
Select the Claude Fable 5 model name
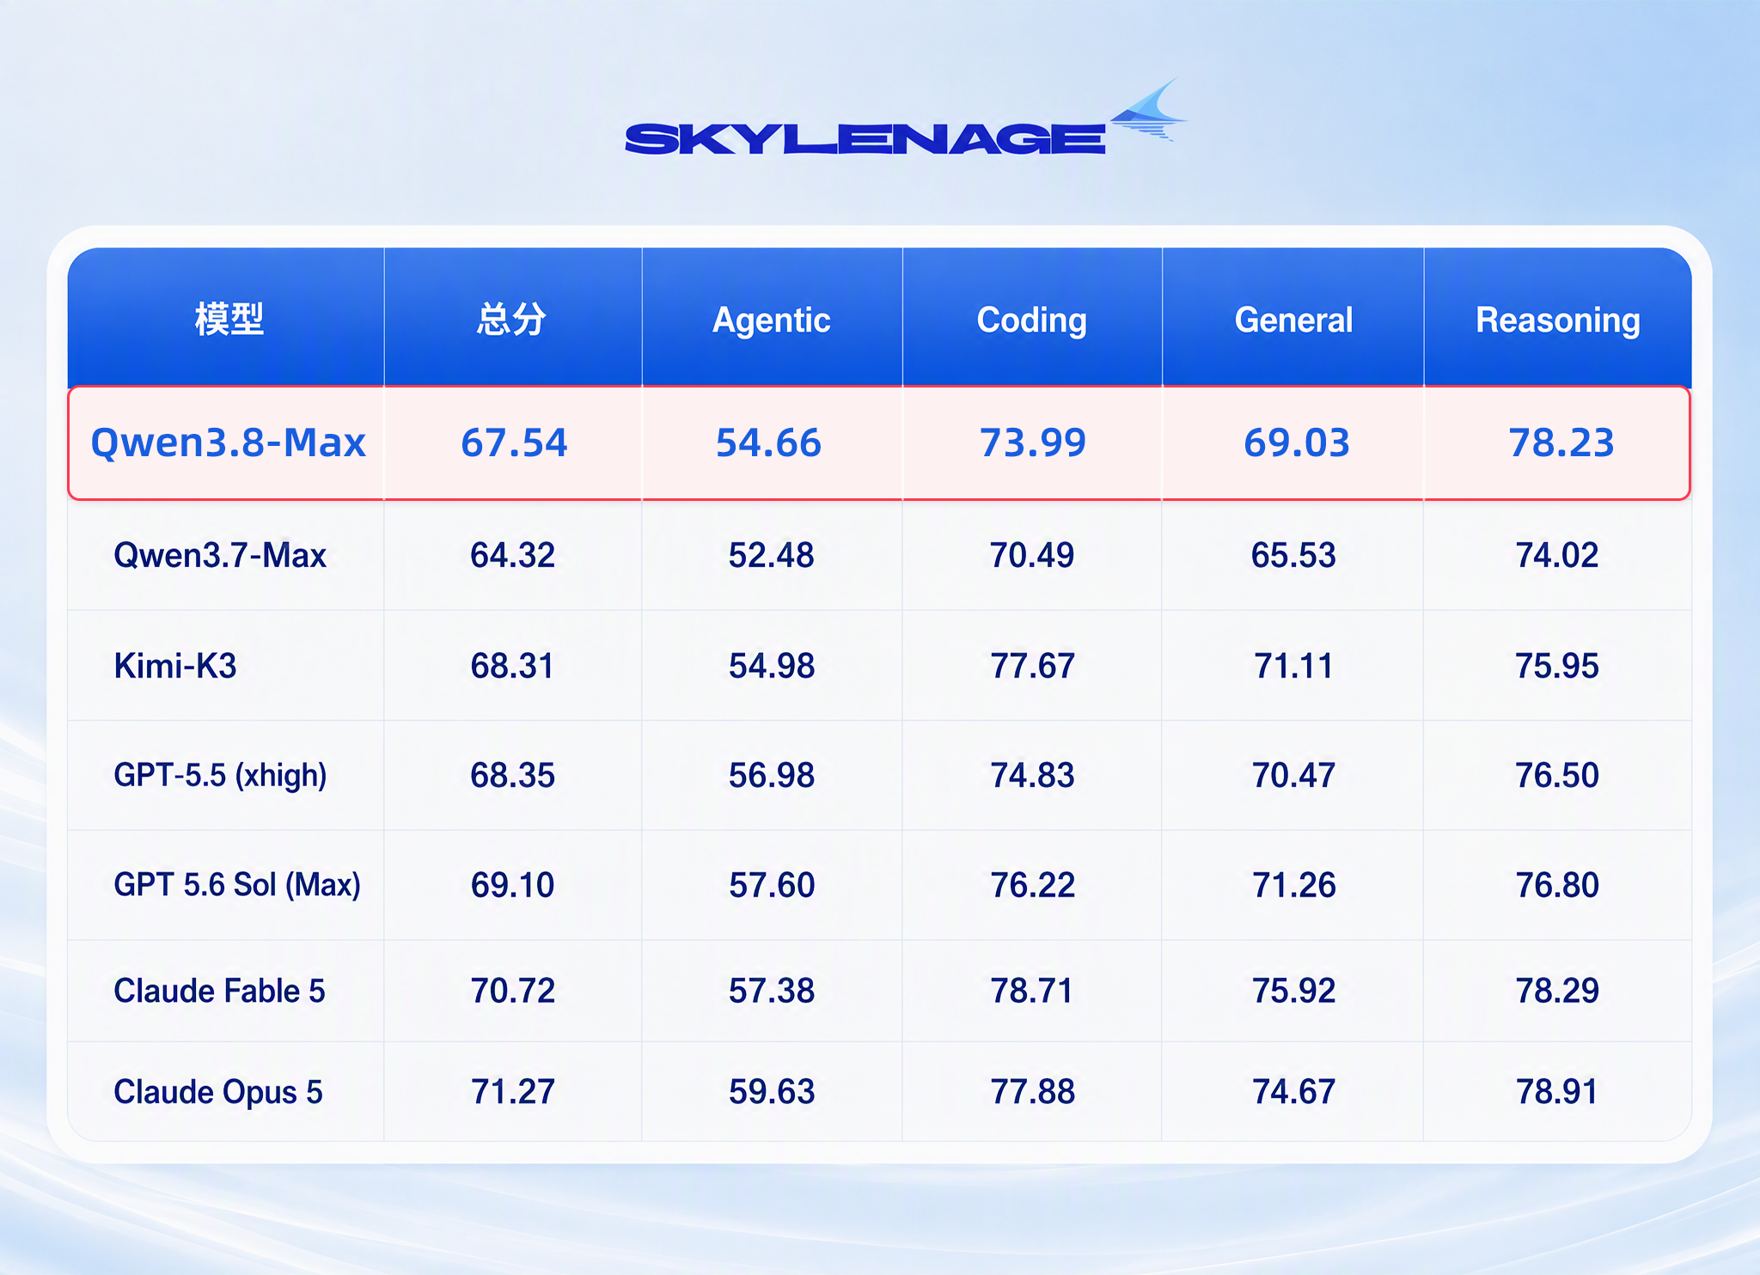click(x=219, y=991)
